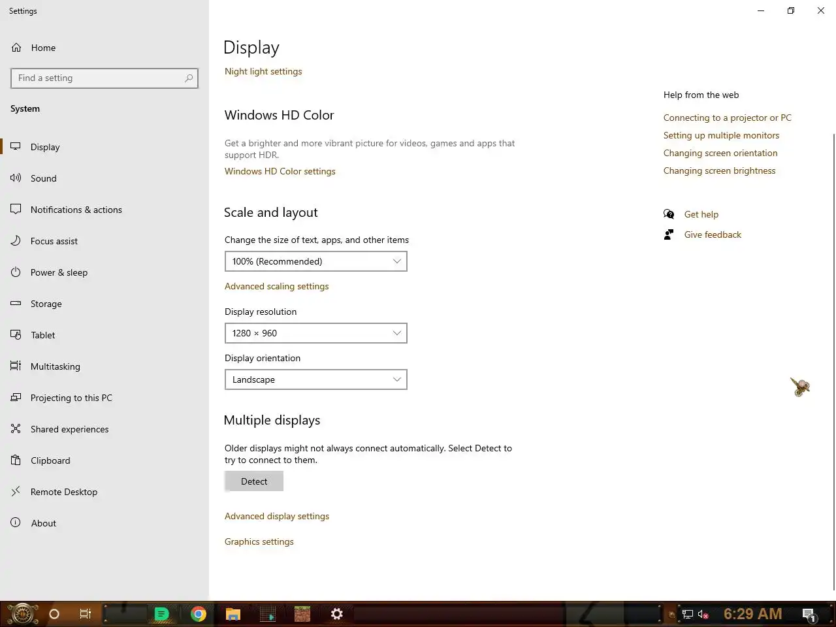The width and height of the screenshot is (836, 627).
Task: Expand the 100% (Recommended) scale dropdown
Action: (x=316, y=261)
